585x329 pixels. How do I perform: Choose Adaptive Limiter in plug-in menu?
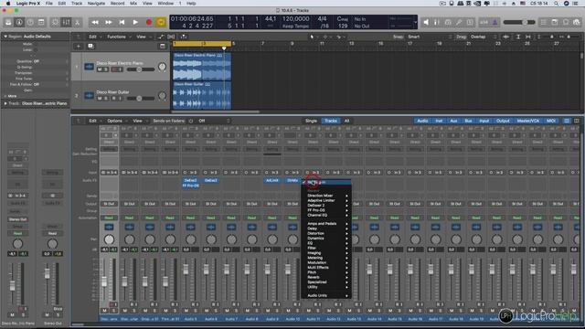(325, 200)
